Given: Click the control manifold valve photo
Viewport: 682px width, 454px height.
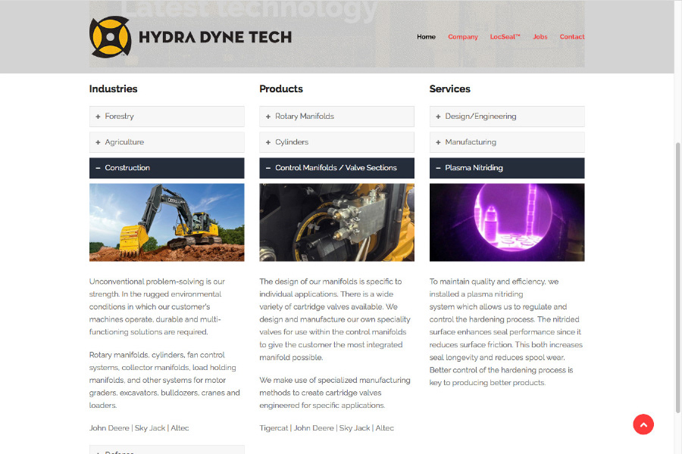Looking at the screenshot, I should (336, 222).
